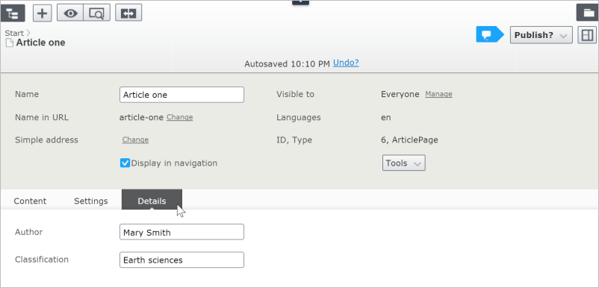Click Change for Simple address

(135, 140)
